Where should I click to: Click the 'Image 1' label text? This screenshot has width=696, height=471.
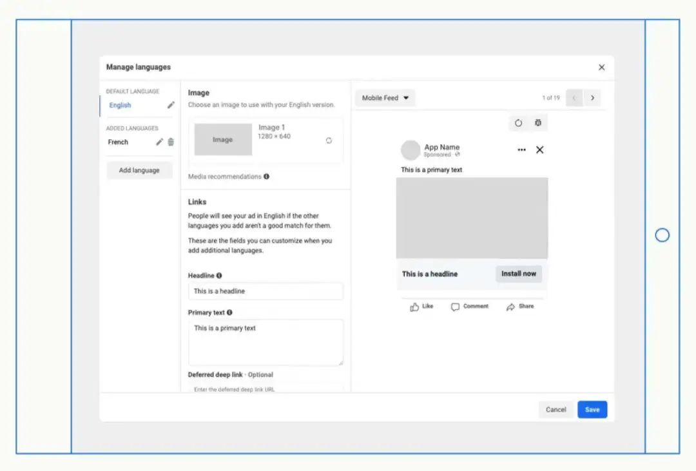[x=272, y=128]
